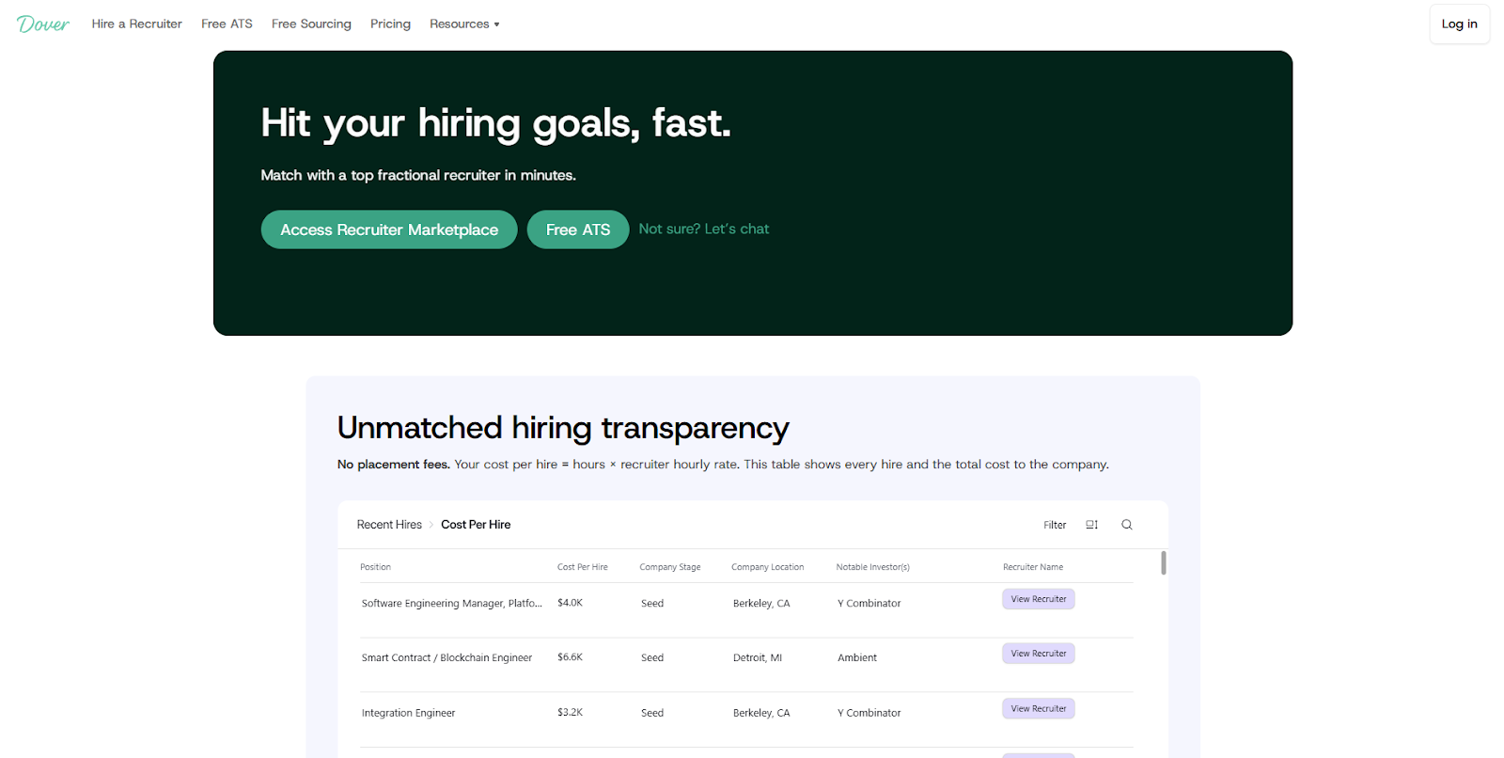Click Smart Contract / Blockchain Engineer cell
This screenshot has height=758, width=1504.
(x=446, y=658)
